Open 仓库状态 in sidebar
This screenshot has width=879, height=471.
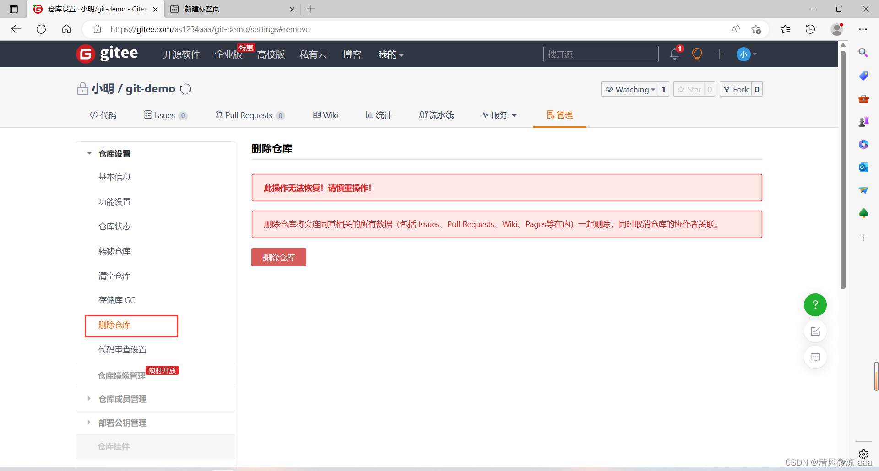click(x=114, y=226)
